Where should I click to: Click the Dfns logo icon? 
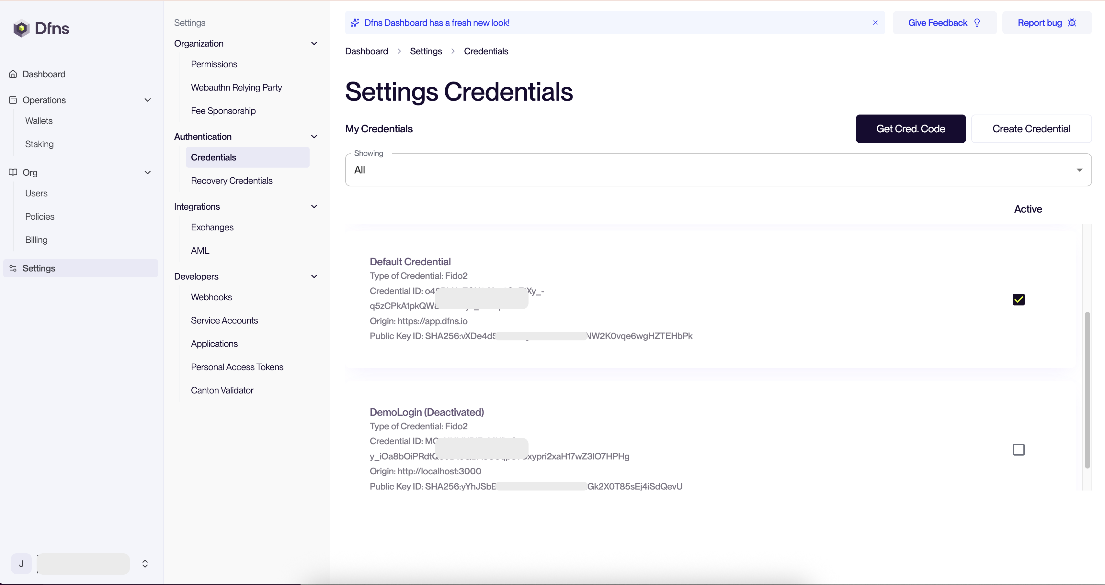point(21,28)
